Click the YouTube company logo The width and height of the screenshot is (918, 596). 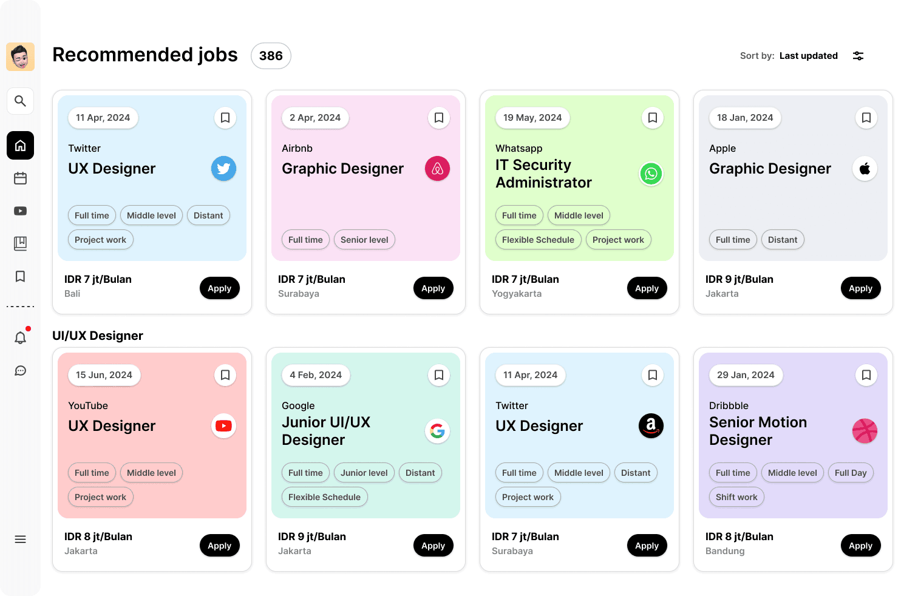(x=223, y=426)
